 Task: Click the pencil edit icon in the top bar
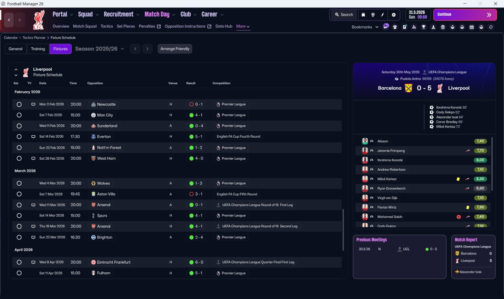pos(382,15)
